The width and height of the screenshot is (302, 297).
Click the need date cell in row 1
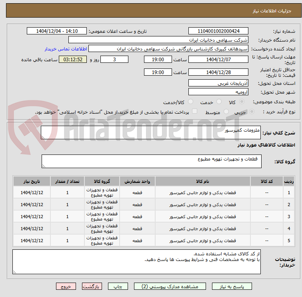[x=32, y=193]
